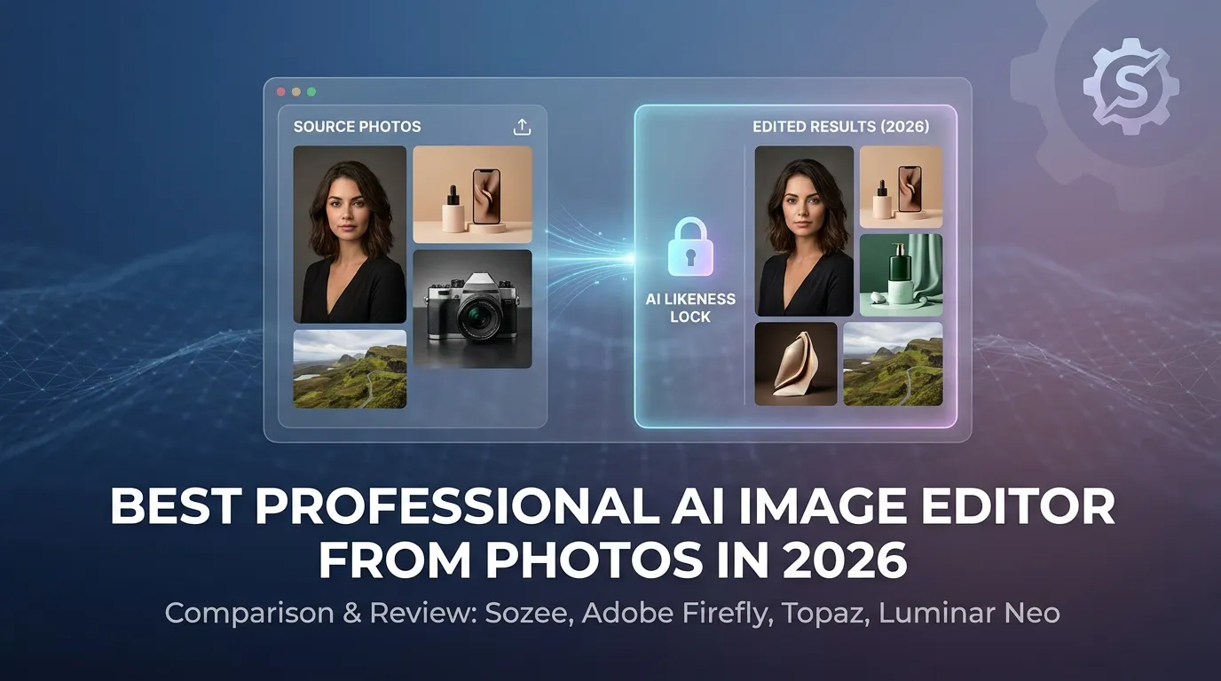The height and width of the screenshot is (681, 1221).
Task: Click the upload icon beside Source Photos
Action: click(522, 127)
